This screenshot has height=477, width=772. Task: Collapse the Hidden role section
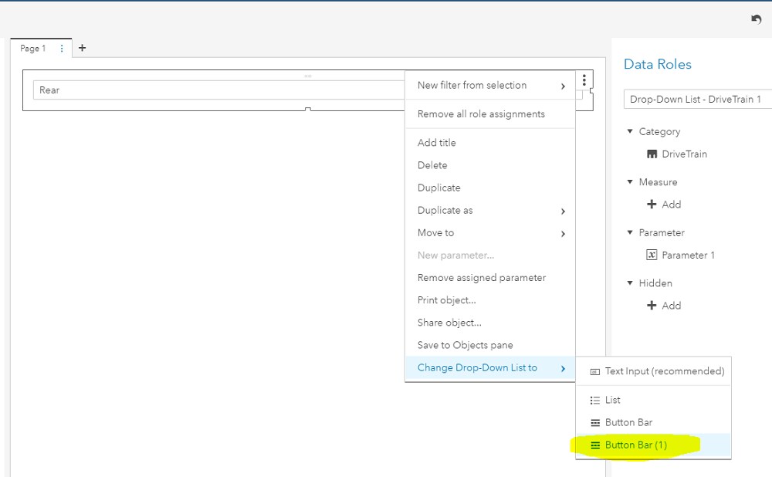coord(630,283)
